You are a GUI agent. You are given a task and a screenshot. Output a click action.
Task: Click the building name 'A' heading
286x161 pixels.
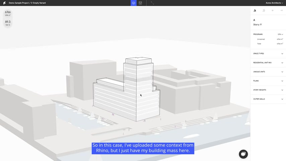(254, 20)
